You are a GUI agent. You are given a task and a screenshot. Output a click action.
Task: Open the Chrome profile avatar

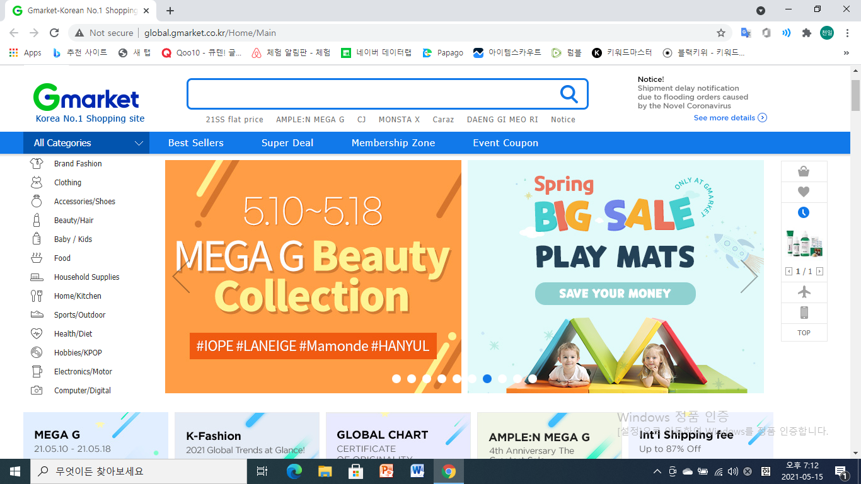827,33
